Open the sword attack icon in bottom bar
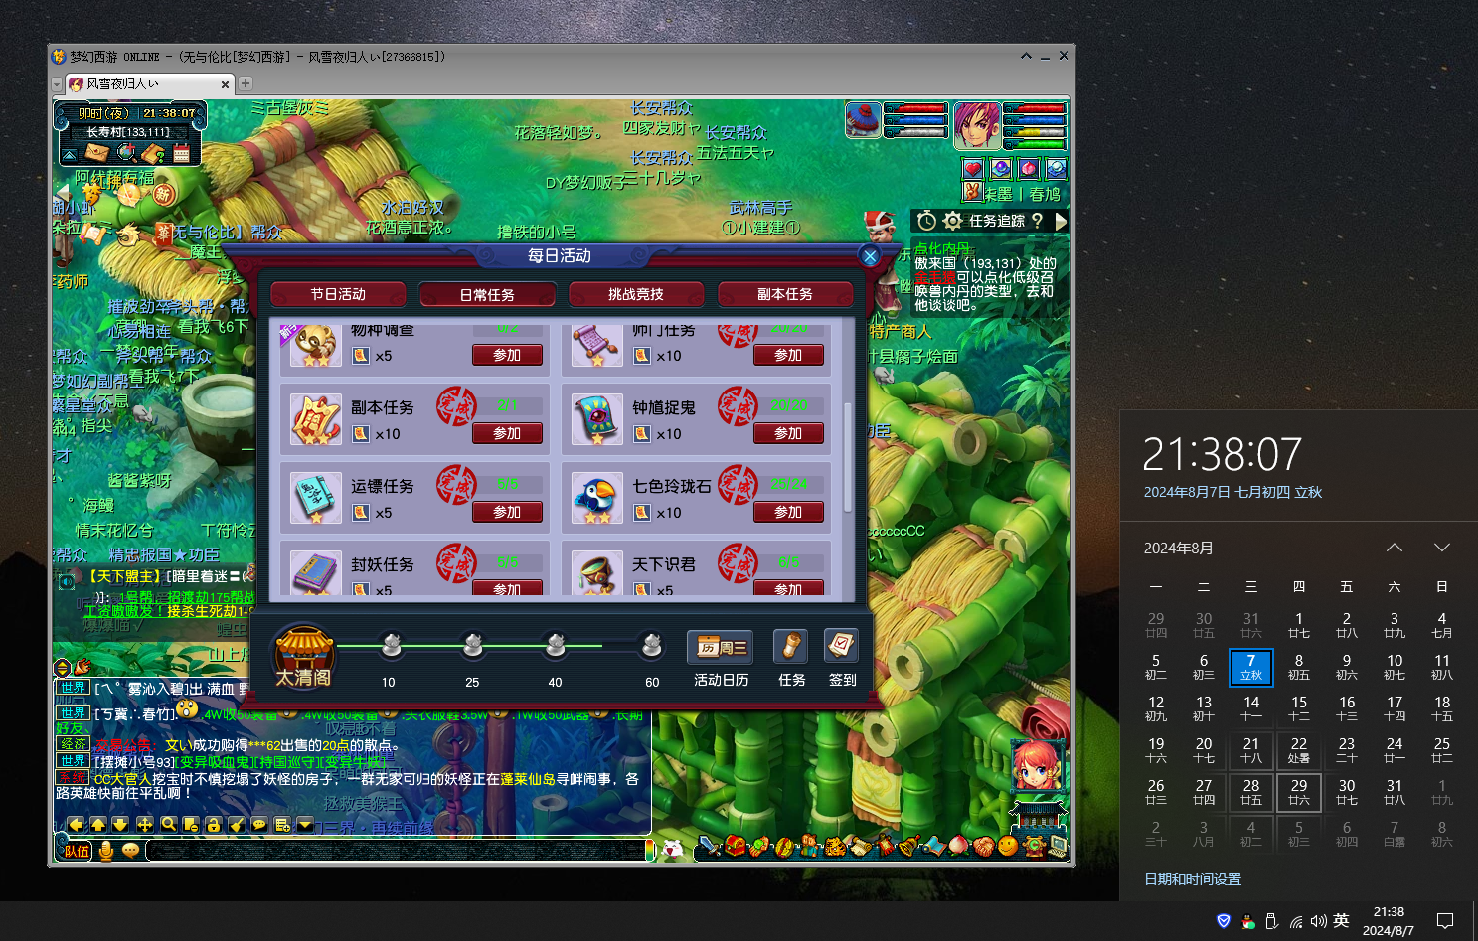The width and height of the screenshot is (1478, 941). point(709,846)
